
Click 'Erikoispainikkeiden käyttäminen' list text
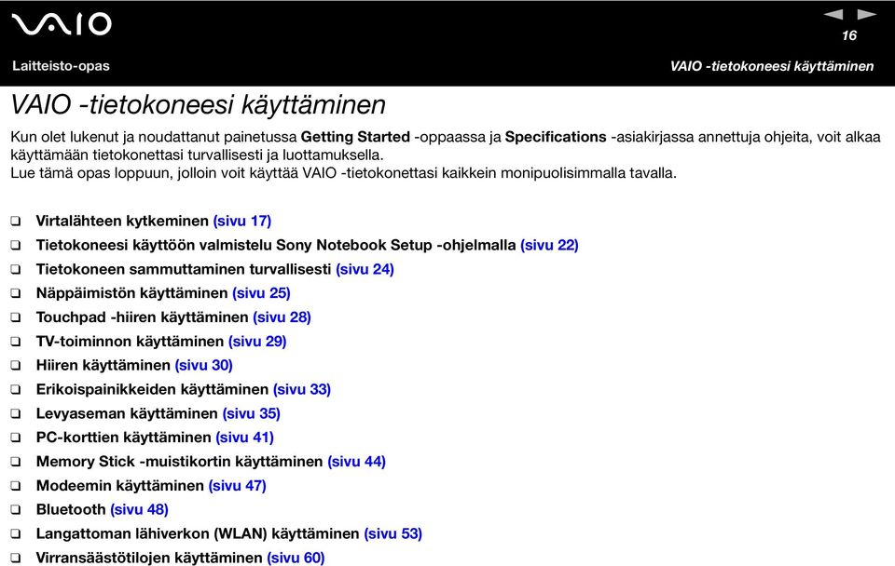click(152, 389)
